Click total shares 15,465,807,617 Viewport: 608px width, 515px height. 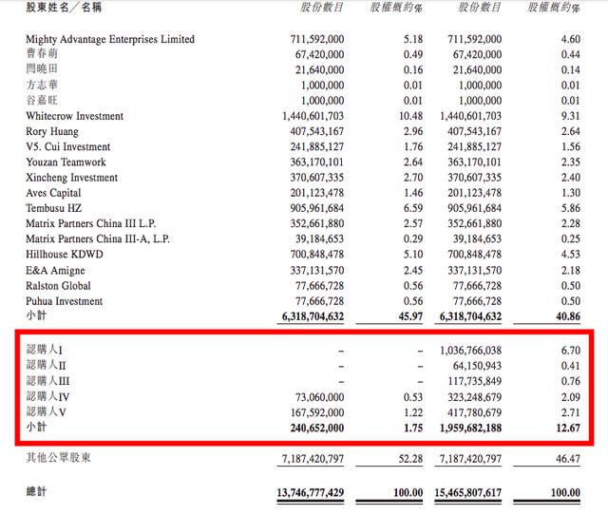coord(468,493)
